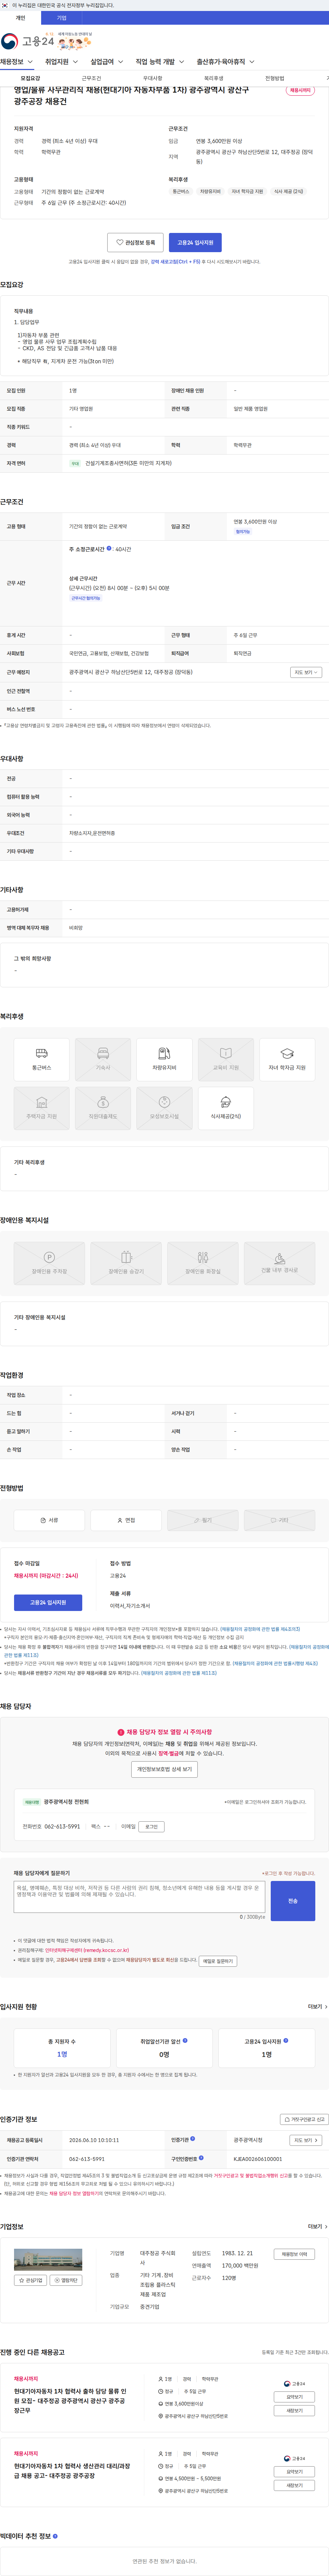Viewport: 329px width, 2576px height.
Task: Click the 면접 screening method icon
Action: click(126, 1520)
